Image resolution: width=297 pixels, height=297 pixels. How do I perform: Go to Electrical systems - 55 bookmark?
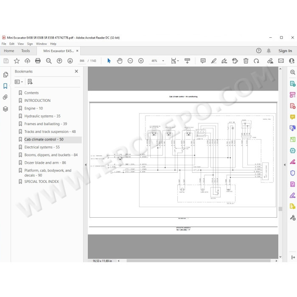click(42, 147)
